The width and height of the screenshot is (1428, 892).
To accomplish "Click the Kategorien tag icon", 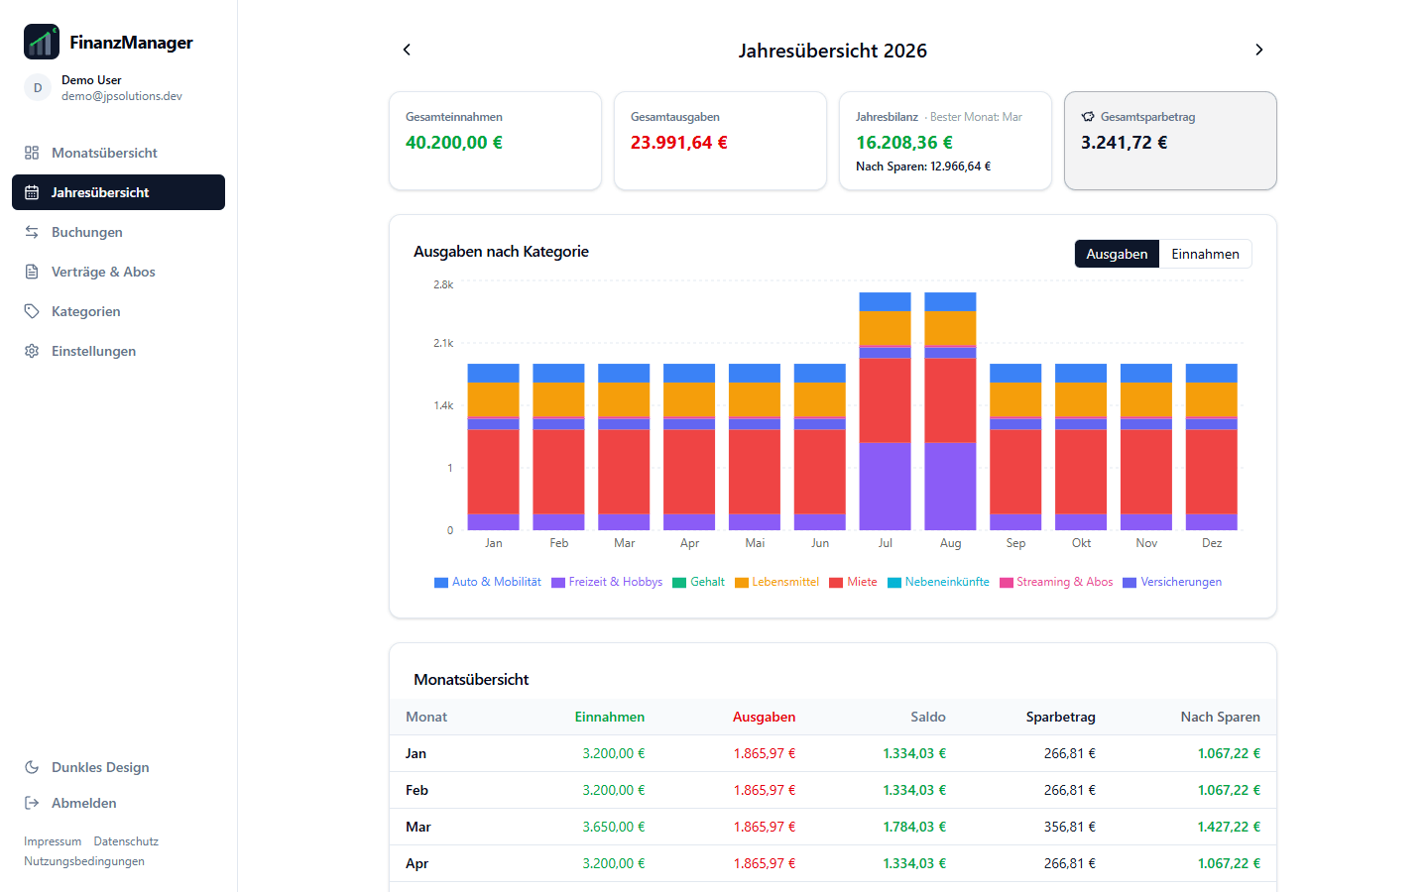I will 32,311.
